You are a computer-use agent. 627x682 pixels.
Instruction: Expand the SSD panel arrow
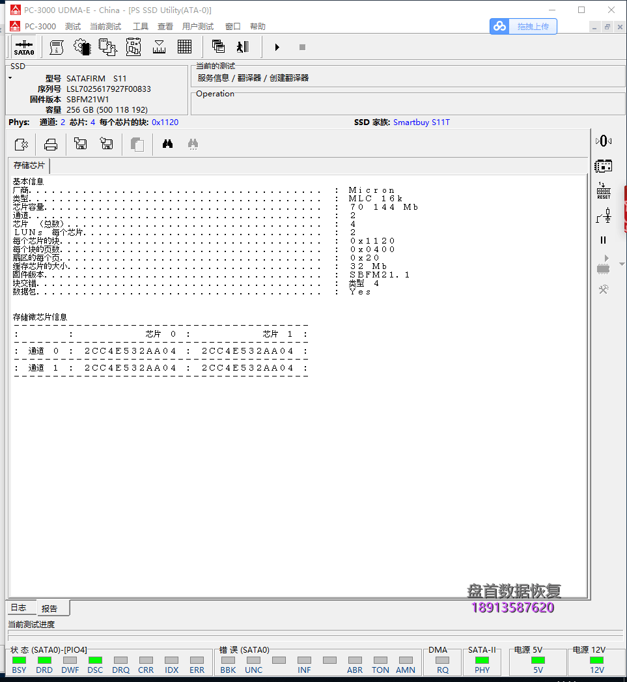[10, 78]
